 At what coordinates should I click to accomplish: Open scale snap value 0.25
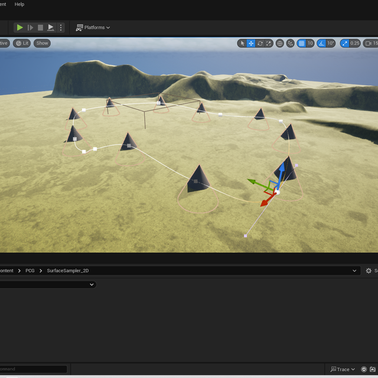pyautogui.click(x=354, y=43)
